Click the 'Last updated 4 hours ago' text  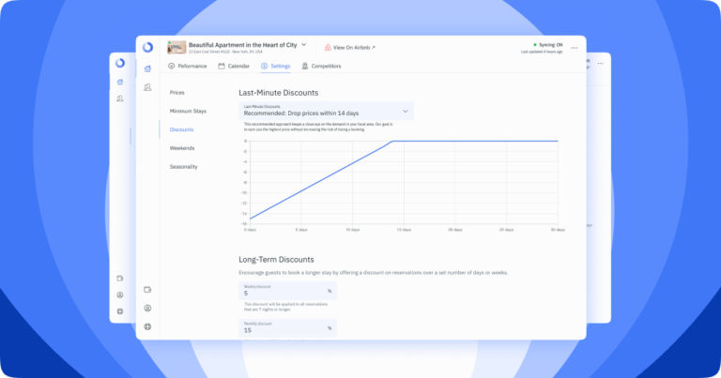click(x=542, y=52)
